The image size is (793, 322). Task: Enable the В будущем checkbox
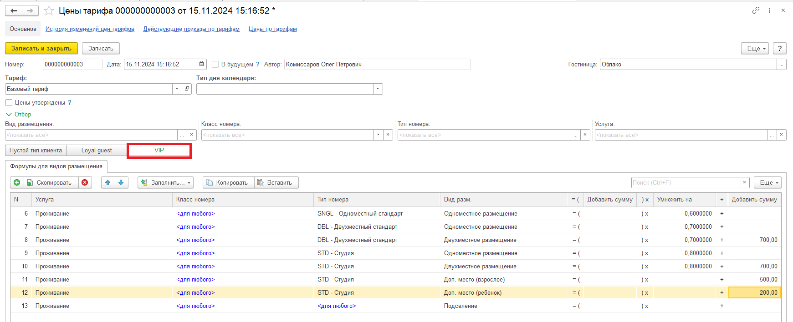[x=215, y=64]
